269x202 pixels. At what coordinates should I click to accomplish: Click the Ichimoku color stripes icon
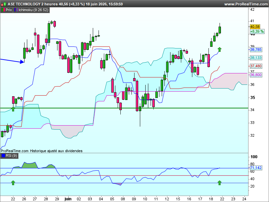[16, 10]
